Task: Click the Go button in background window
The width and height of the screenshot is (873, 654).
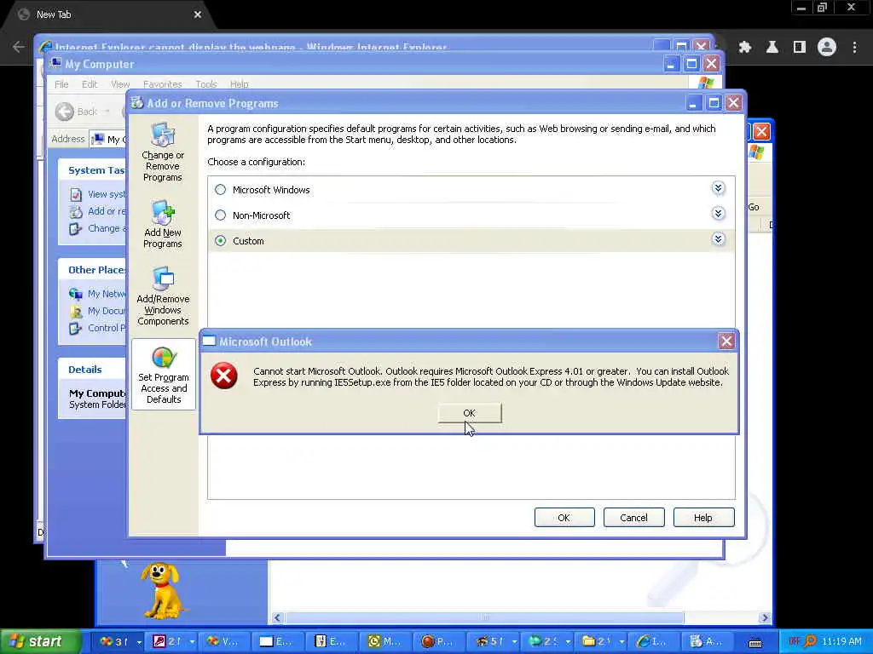Action: tap(754, 207)
